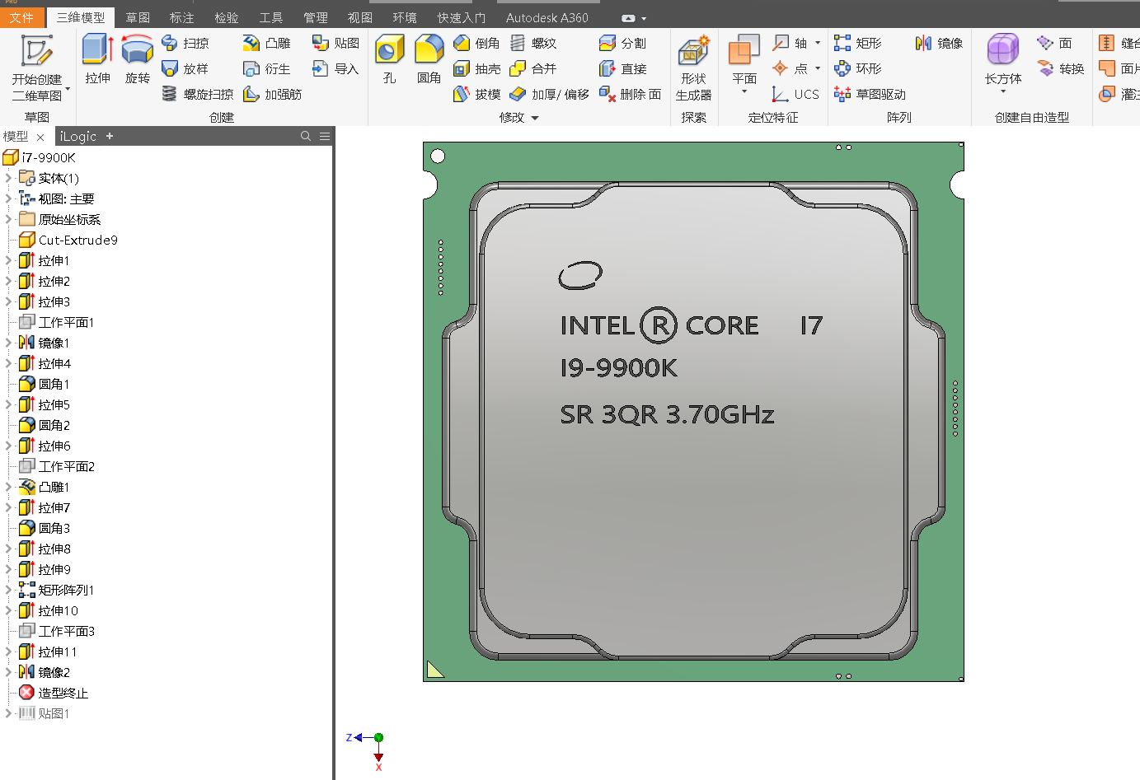Screen dimensions: 1140x780
Task: Select the 贴图1 suppressed feature
Action: click(x=45, y=713)
